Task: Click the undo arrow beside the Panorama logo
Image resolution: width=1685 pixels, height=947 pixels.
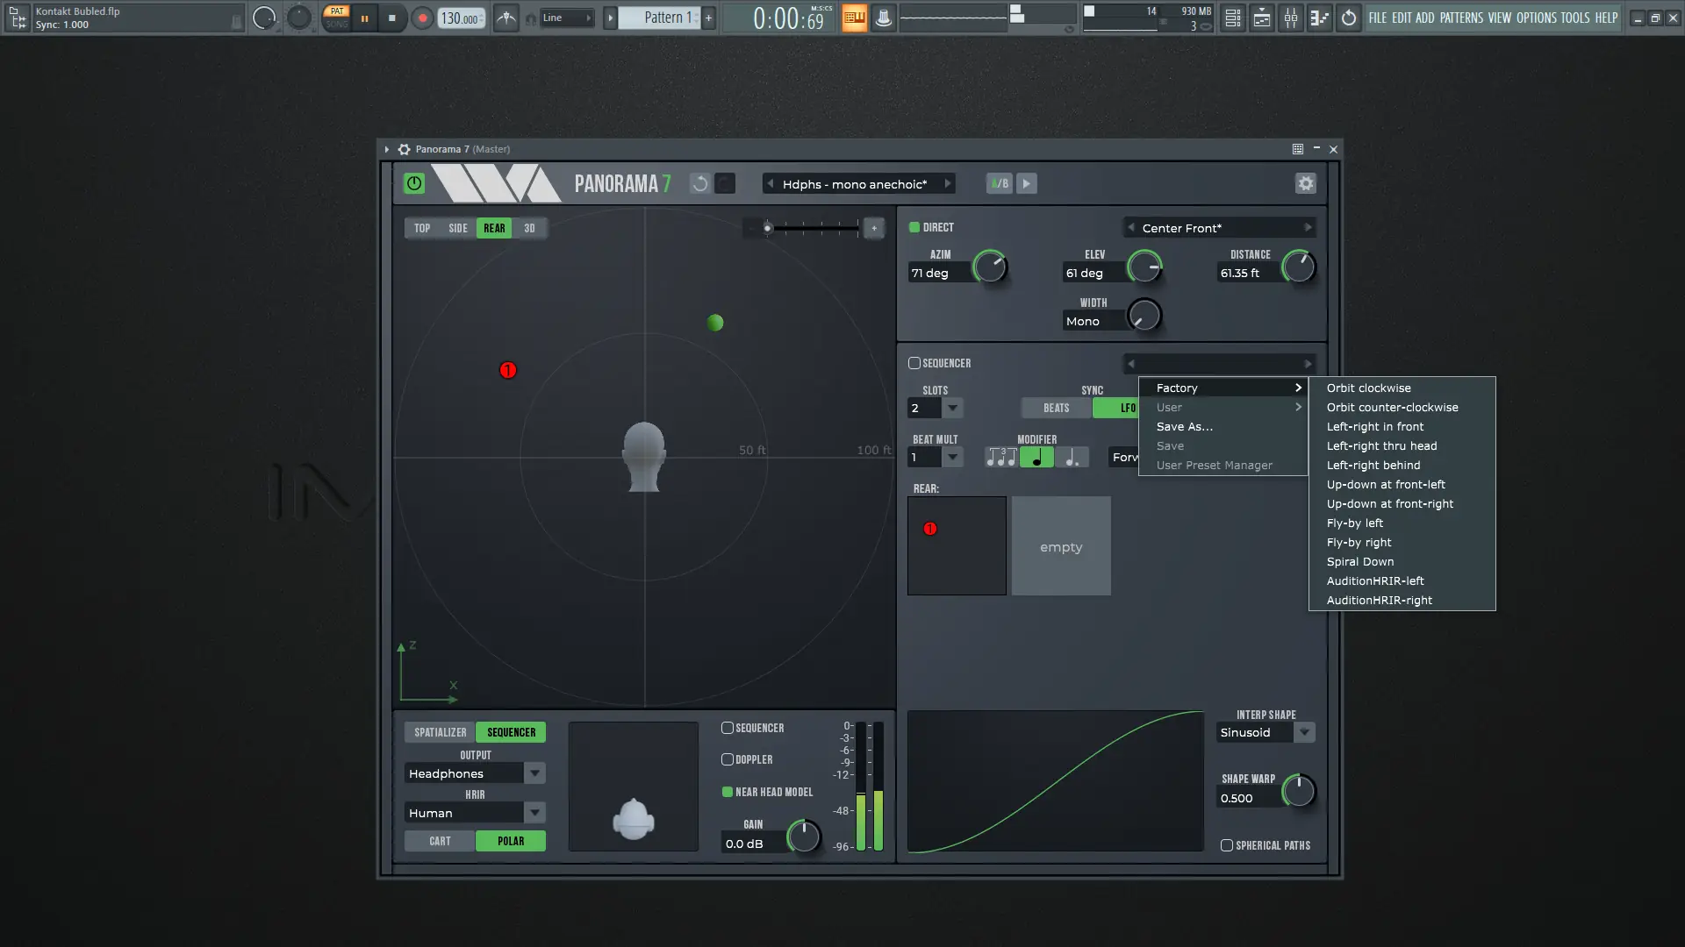Action: pyautogui.click(x=699, y=183)
